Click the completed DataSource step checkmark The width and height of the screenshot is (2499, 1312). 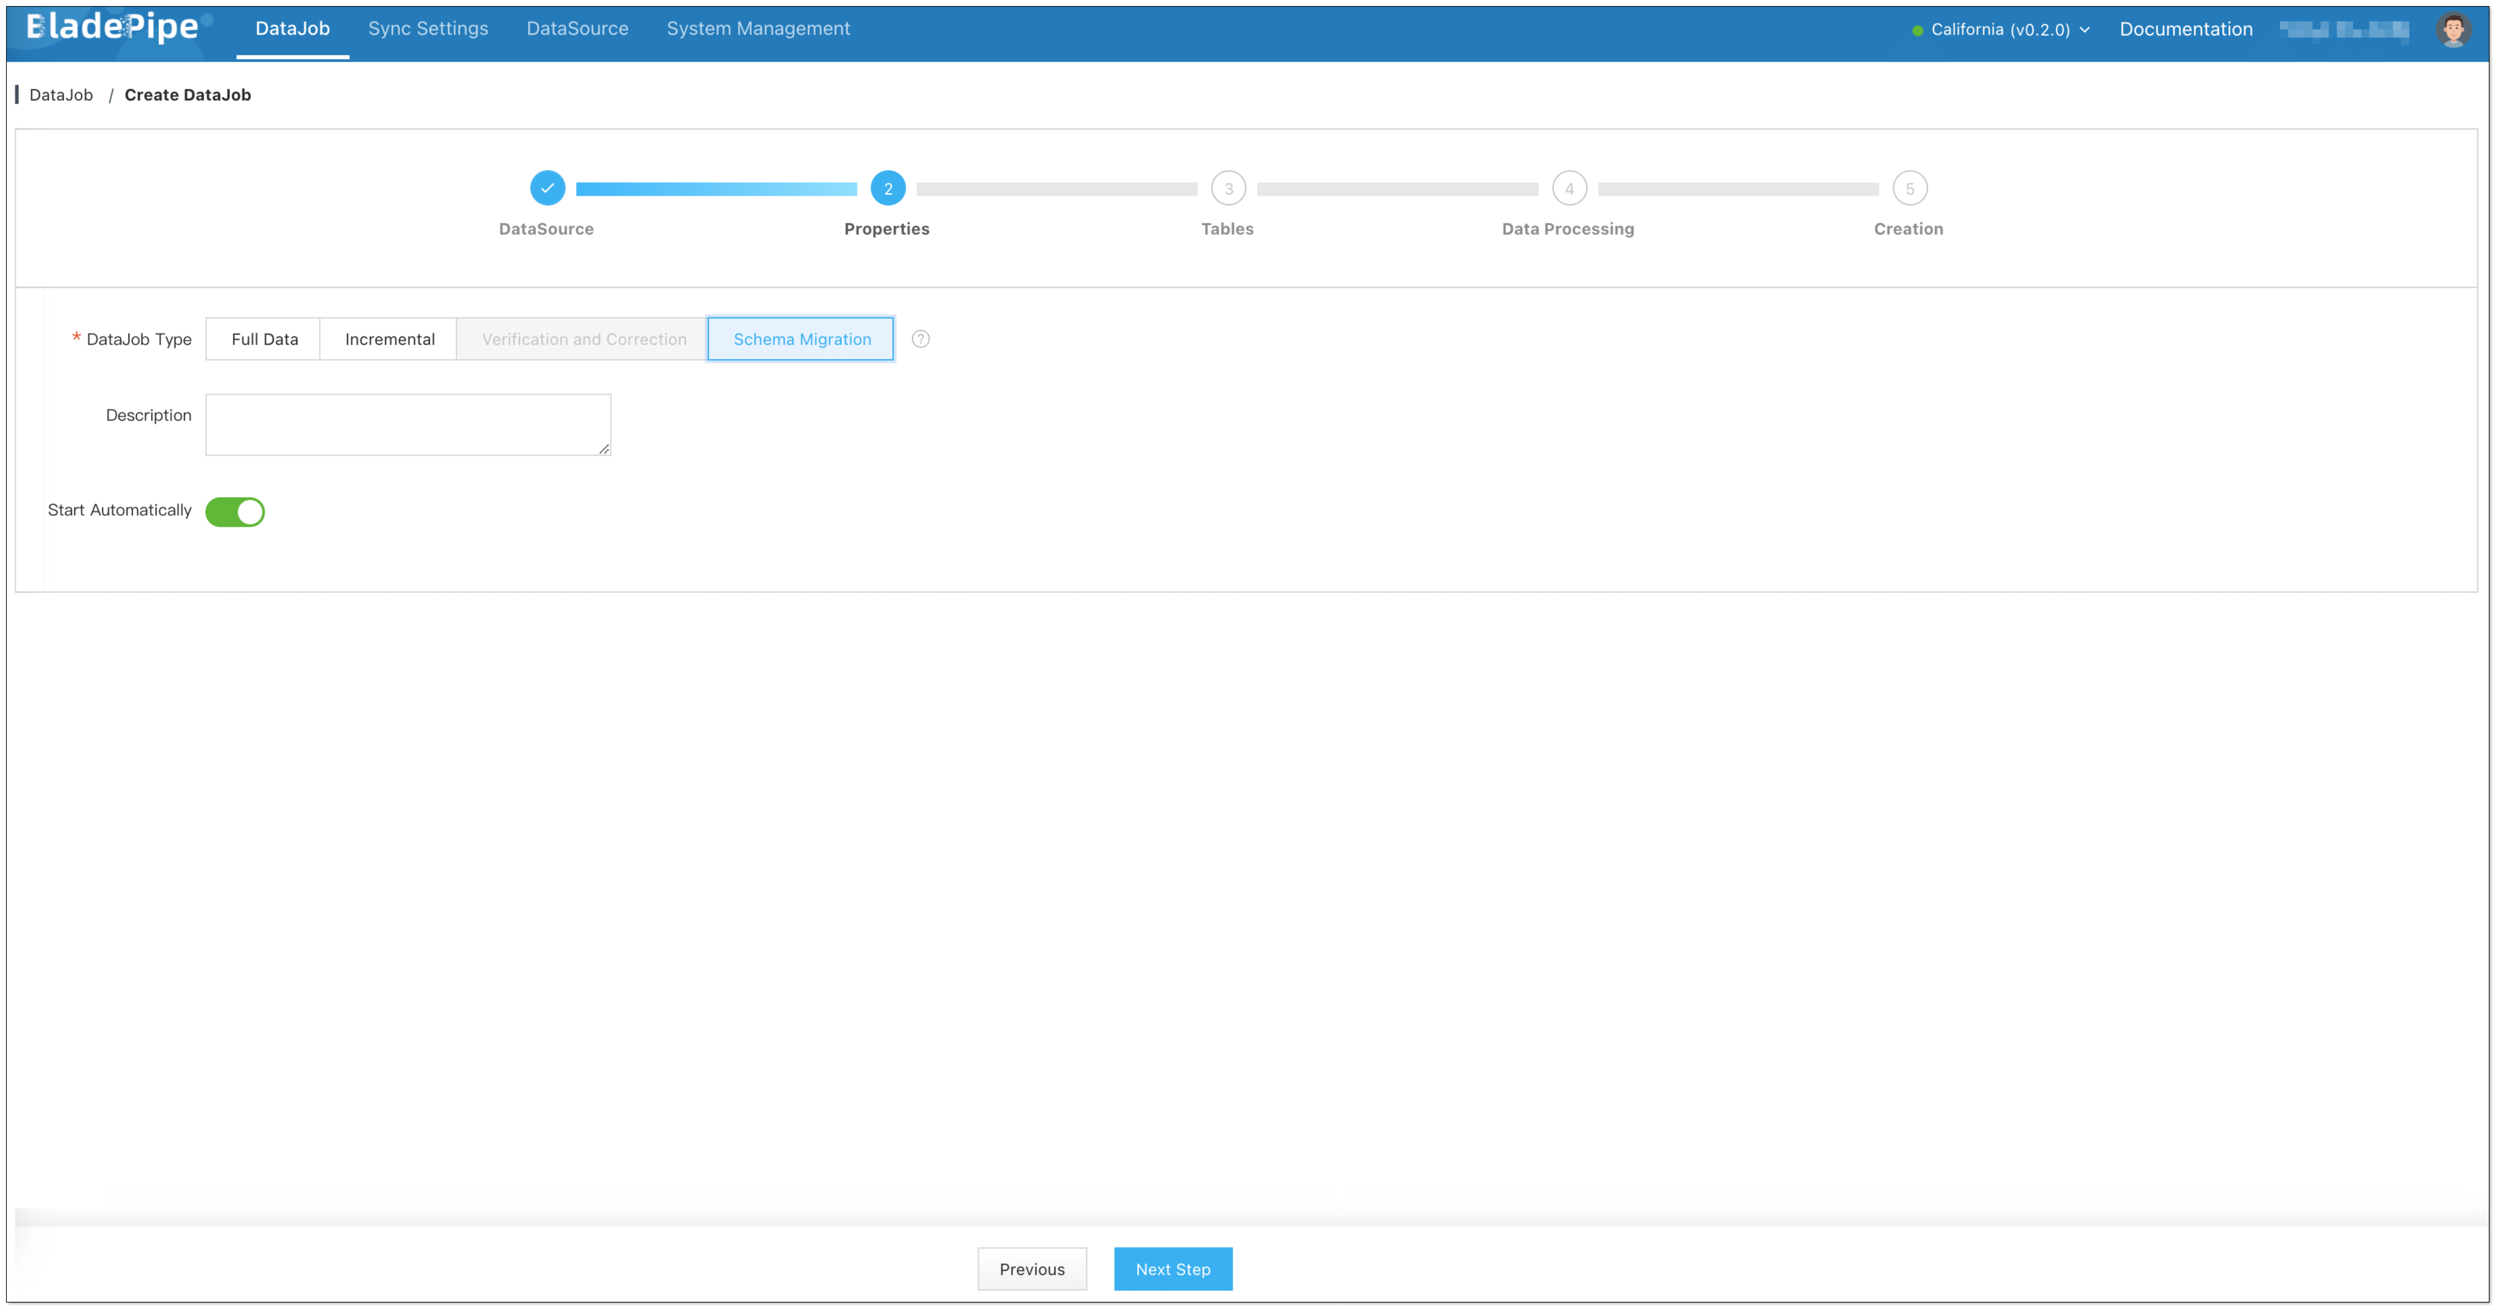click(547, 188)
